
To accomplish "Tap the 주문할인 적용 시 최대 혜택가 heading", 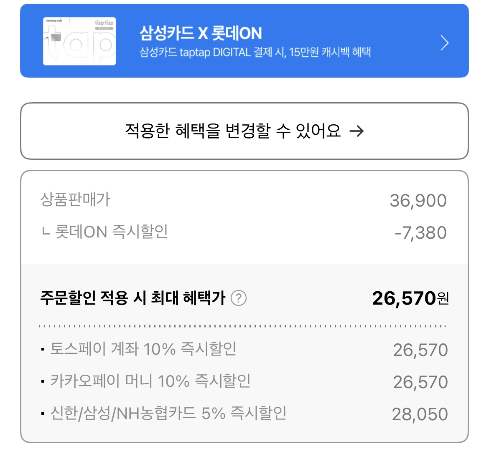I will (132, 298).
